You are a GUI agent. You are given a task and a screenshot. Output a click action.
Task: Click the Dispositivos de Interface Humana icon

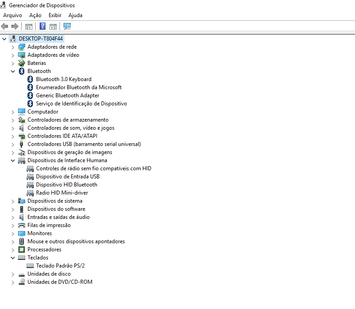[22, 161]
